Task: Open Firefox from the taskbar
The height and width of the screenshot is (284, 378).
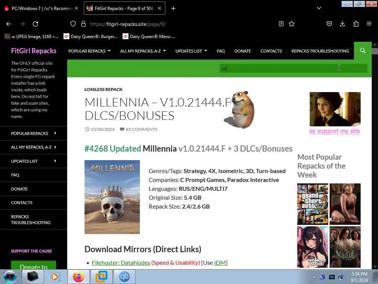Action: [x=79, y=277]
